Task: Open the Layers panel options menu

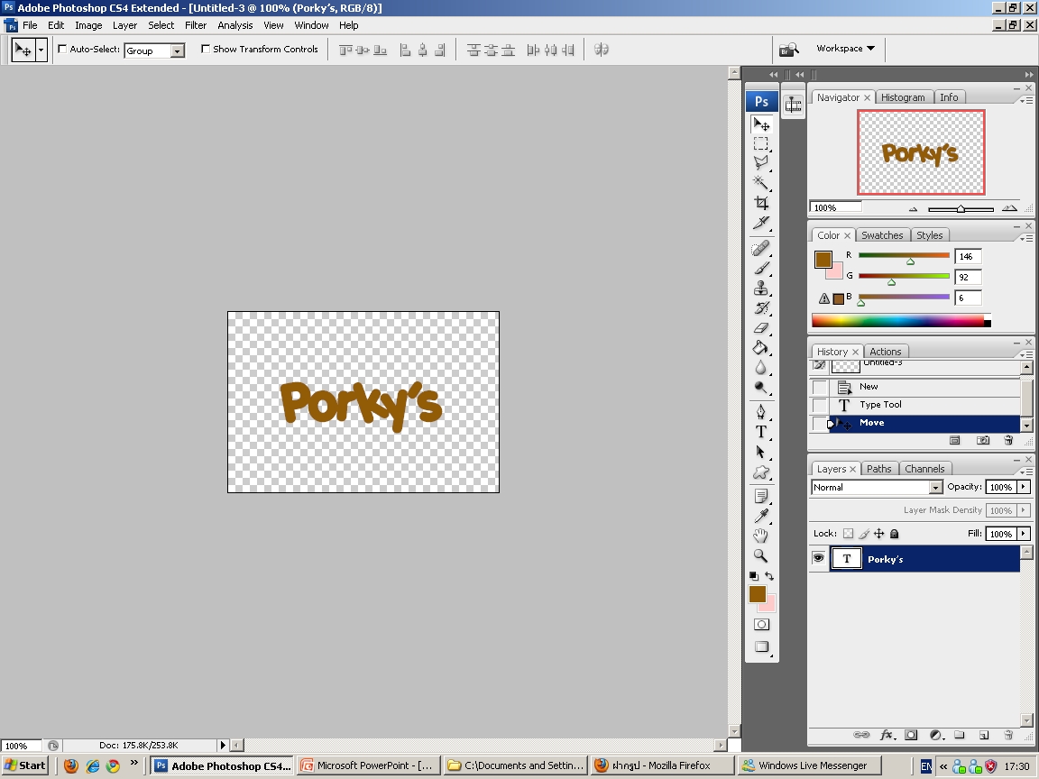Action: click(1025, 471)
